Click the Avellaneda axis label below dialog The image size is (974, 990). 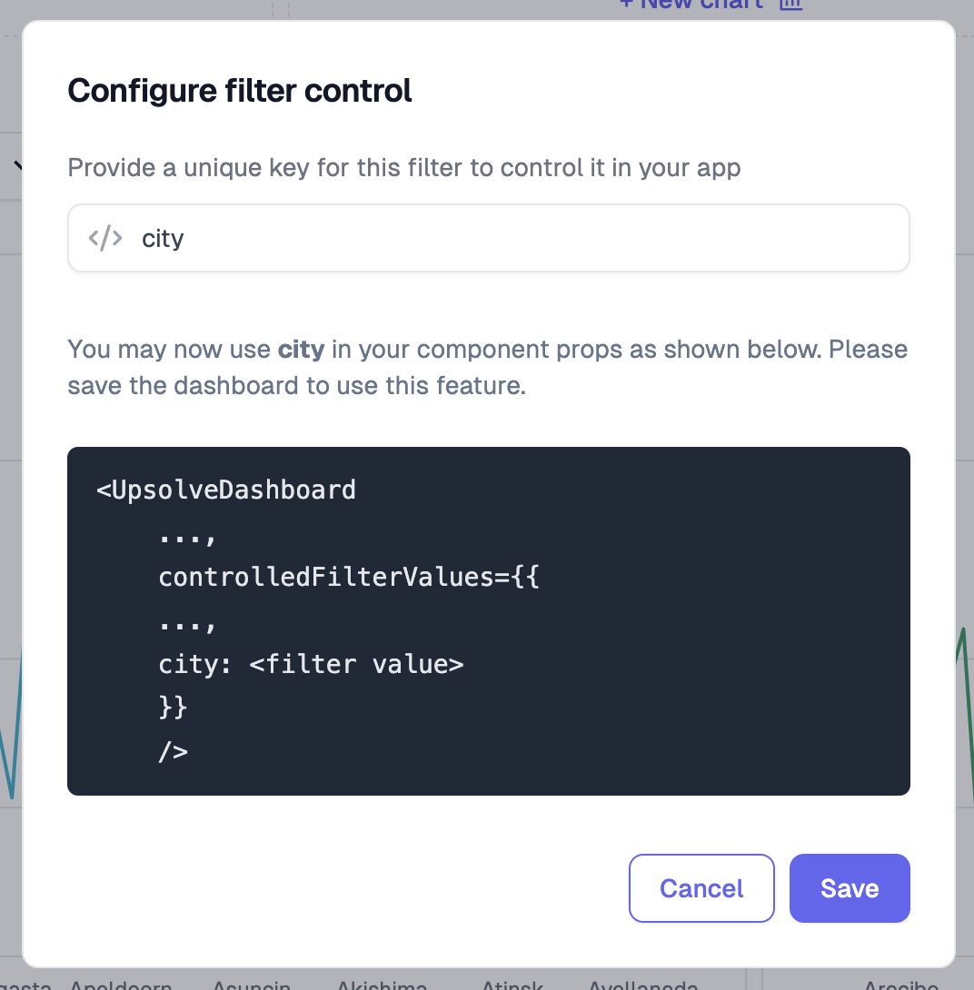(643, 985)
